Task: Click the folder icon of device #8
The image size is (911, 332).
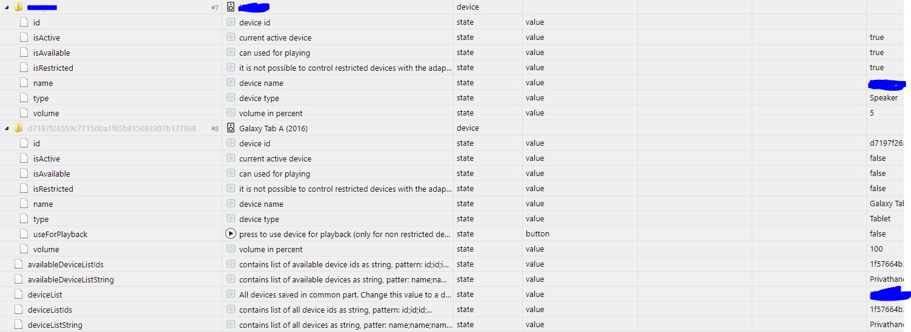Action: (x=18, y=128)
